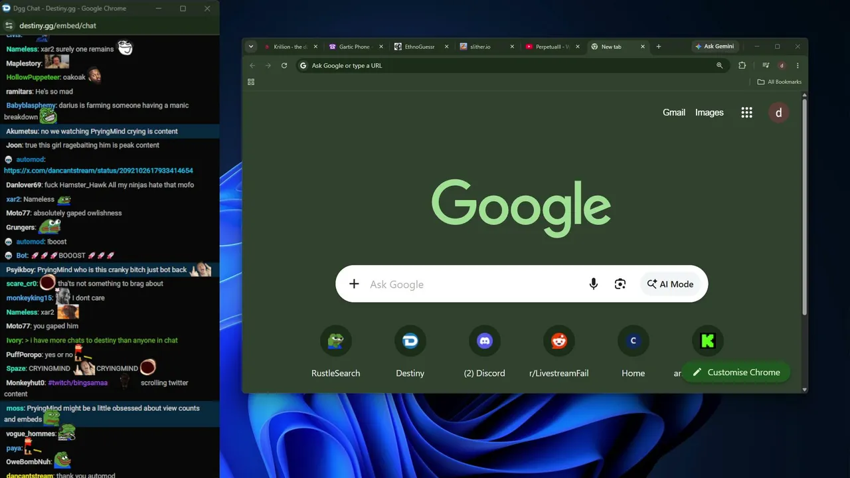Click username OweBombNuh in chat
Image resolution: width=850 pixels, height=478 pixels.
pos(29,462)
